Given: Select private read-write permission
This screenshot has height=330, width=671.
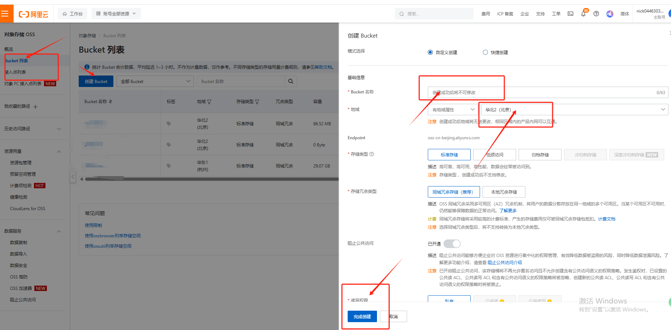Looking at the screenshot, I should click(449, 299).
